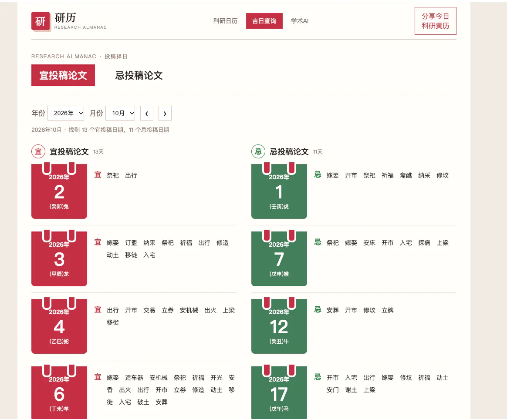Click 安床 in day 7 row

[369, 243]
